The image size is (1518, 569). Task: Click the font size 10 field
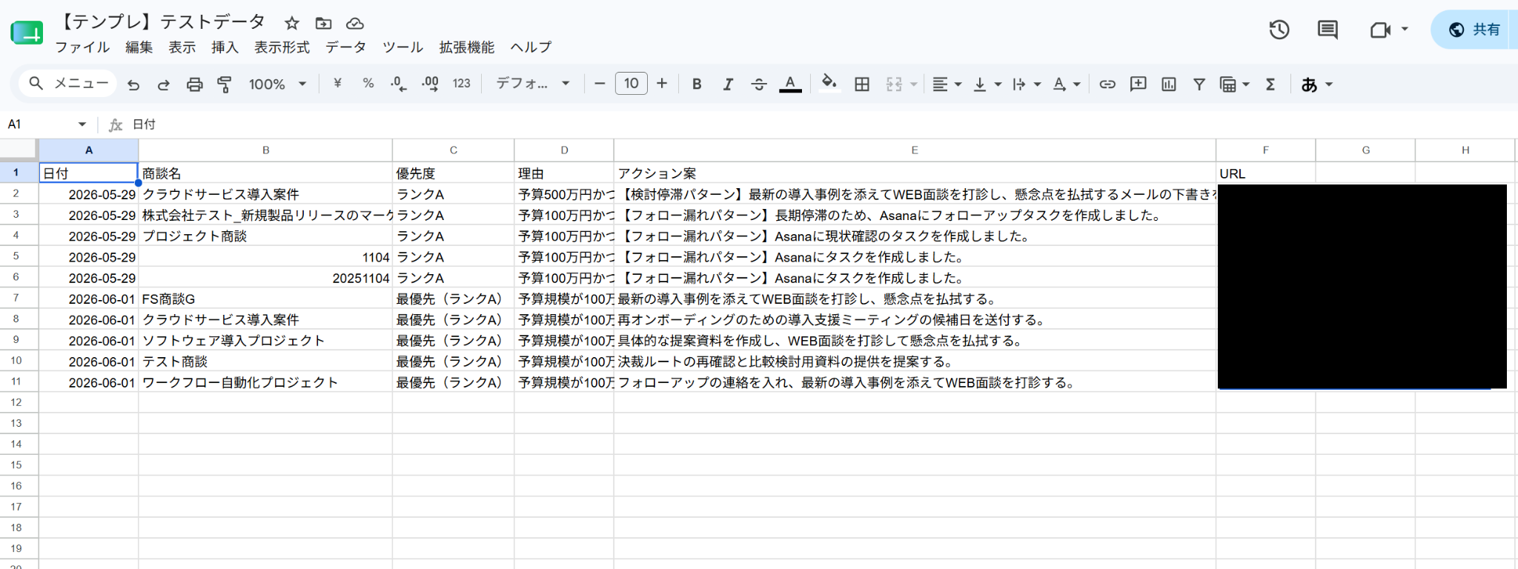[631, 84]
